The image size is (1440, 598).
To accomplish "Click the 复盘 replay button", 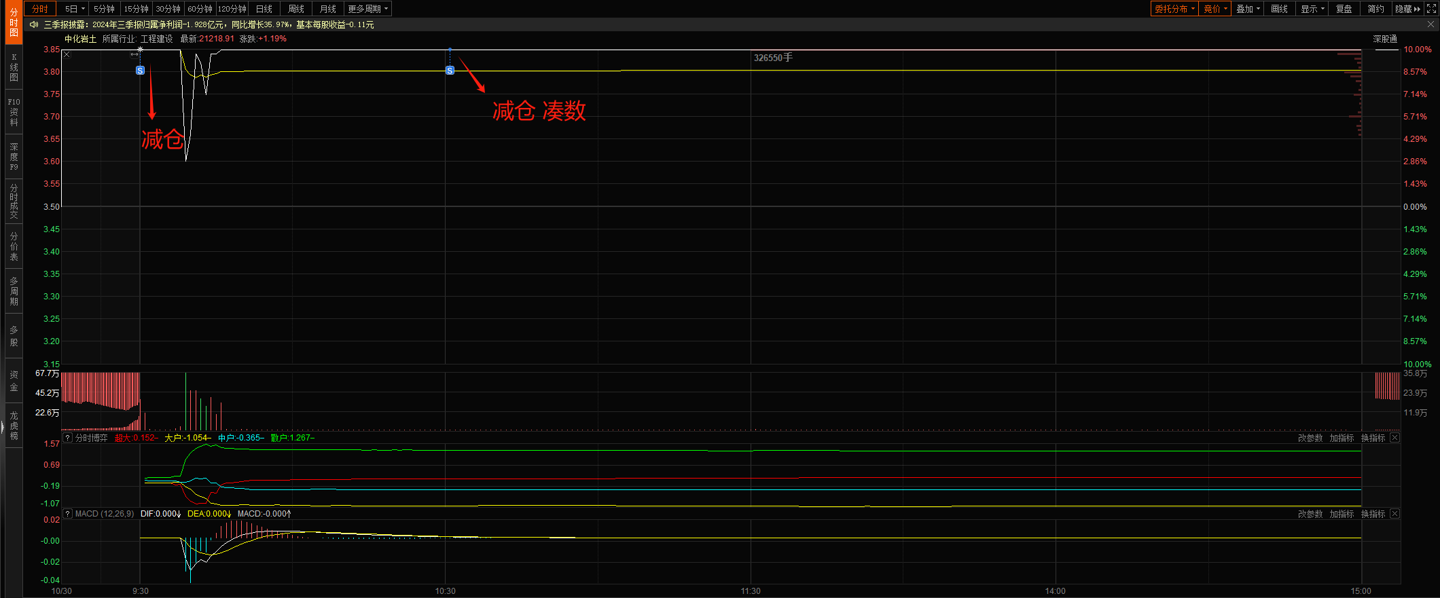I will click(1344, 9).
